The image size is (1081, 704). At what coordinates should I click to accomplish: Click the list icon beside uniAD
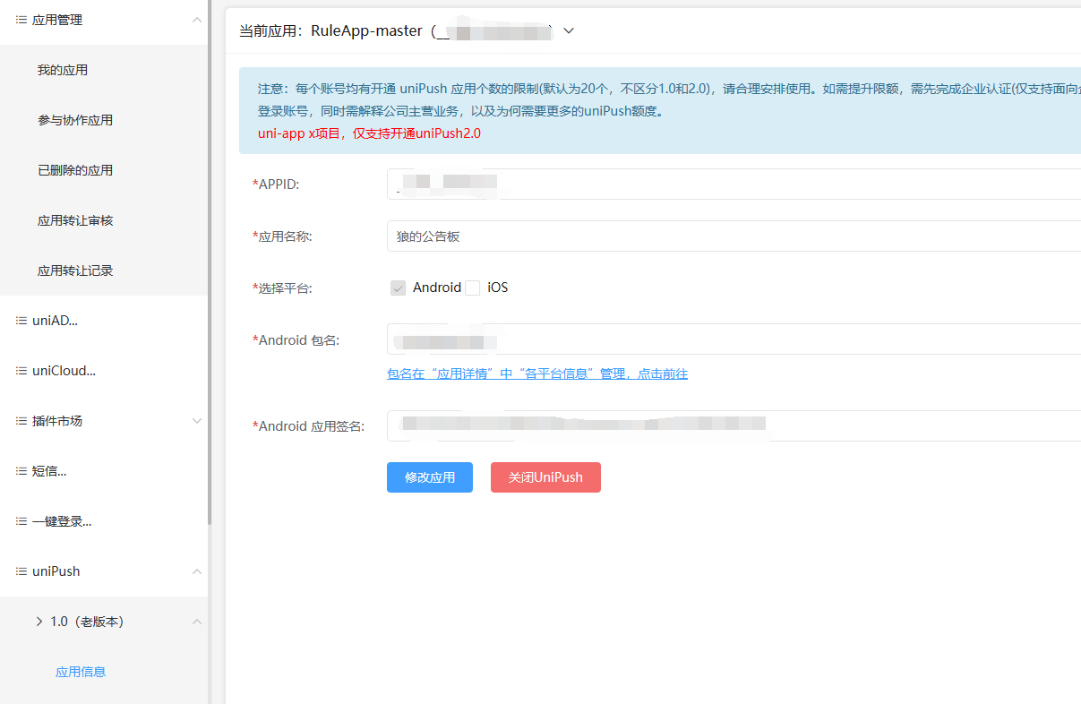coord(21,321)
